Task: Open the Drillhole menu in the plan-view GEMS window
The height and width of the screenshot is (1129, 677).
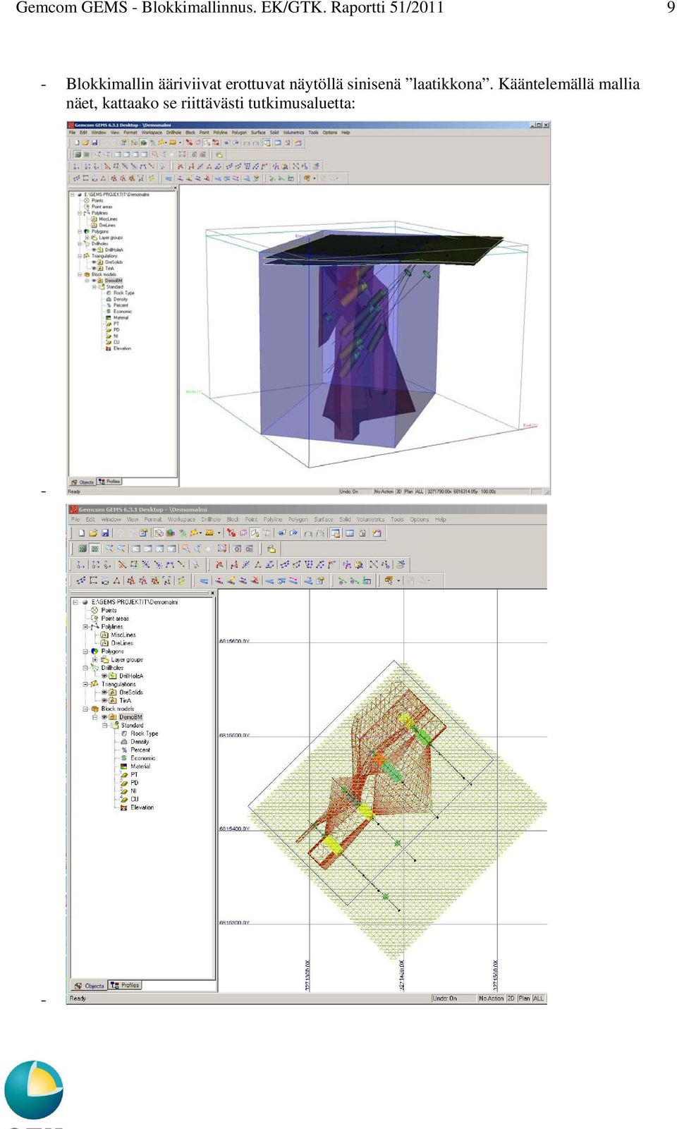Action: pos(211,520)
